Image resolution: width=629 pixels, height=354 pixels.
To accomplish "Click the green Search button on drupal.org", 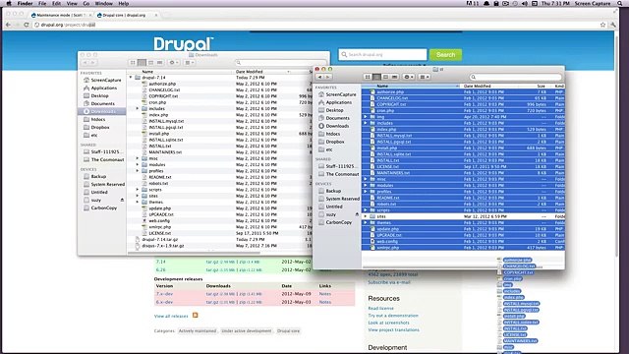I will 445,55.
